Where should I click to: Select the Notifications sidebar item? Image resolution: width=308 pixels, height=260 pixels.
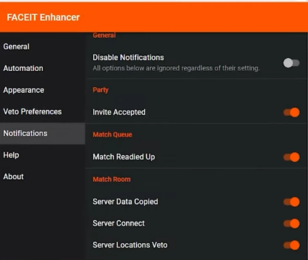(x=25, y=133)
